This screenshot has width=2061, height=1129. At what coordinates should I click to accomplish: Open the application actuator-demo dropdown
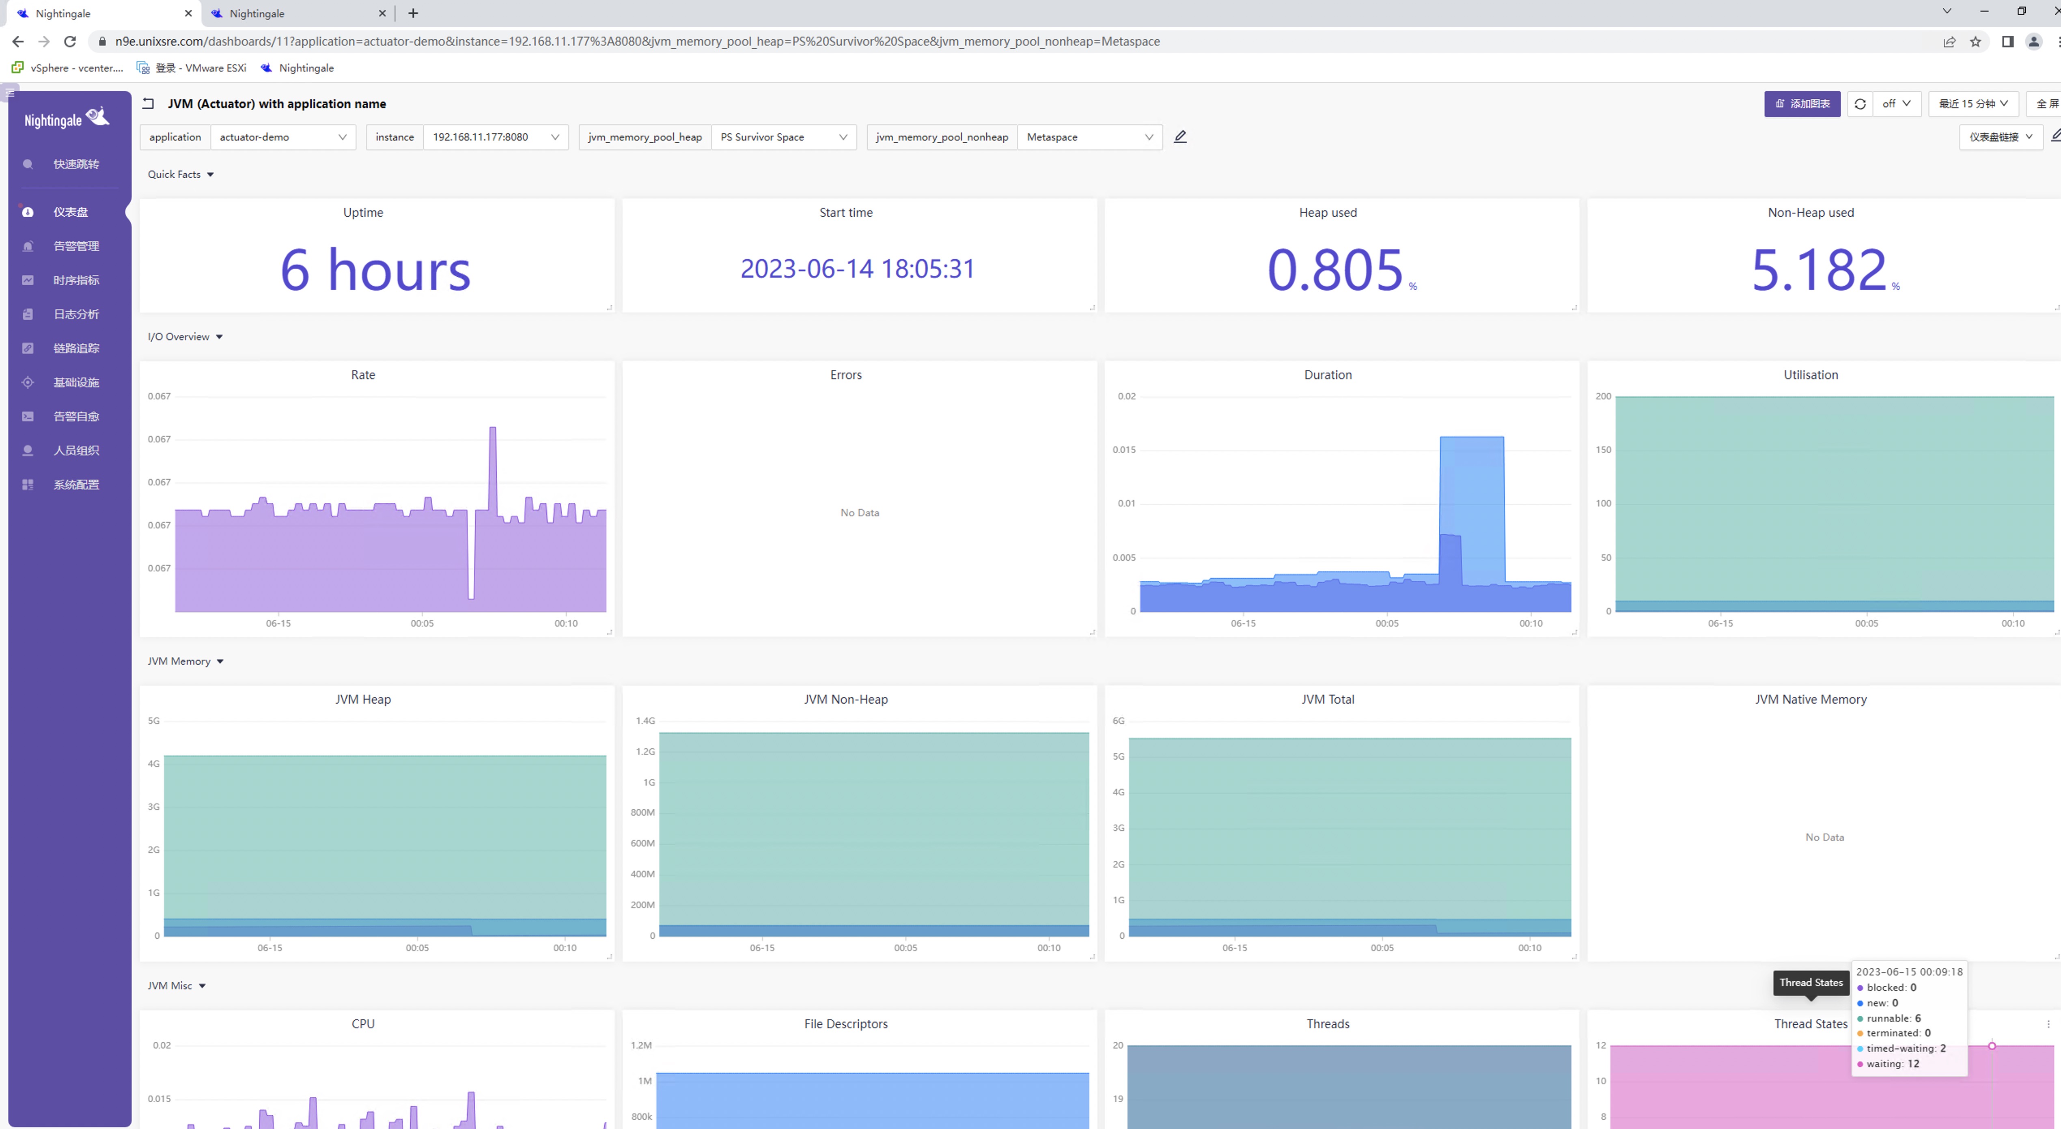282,137
